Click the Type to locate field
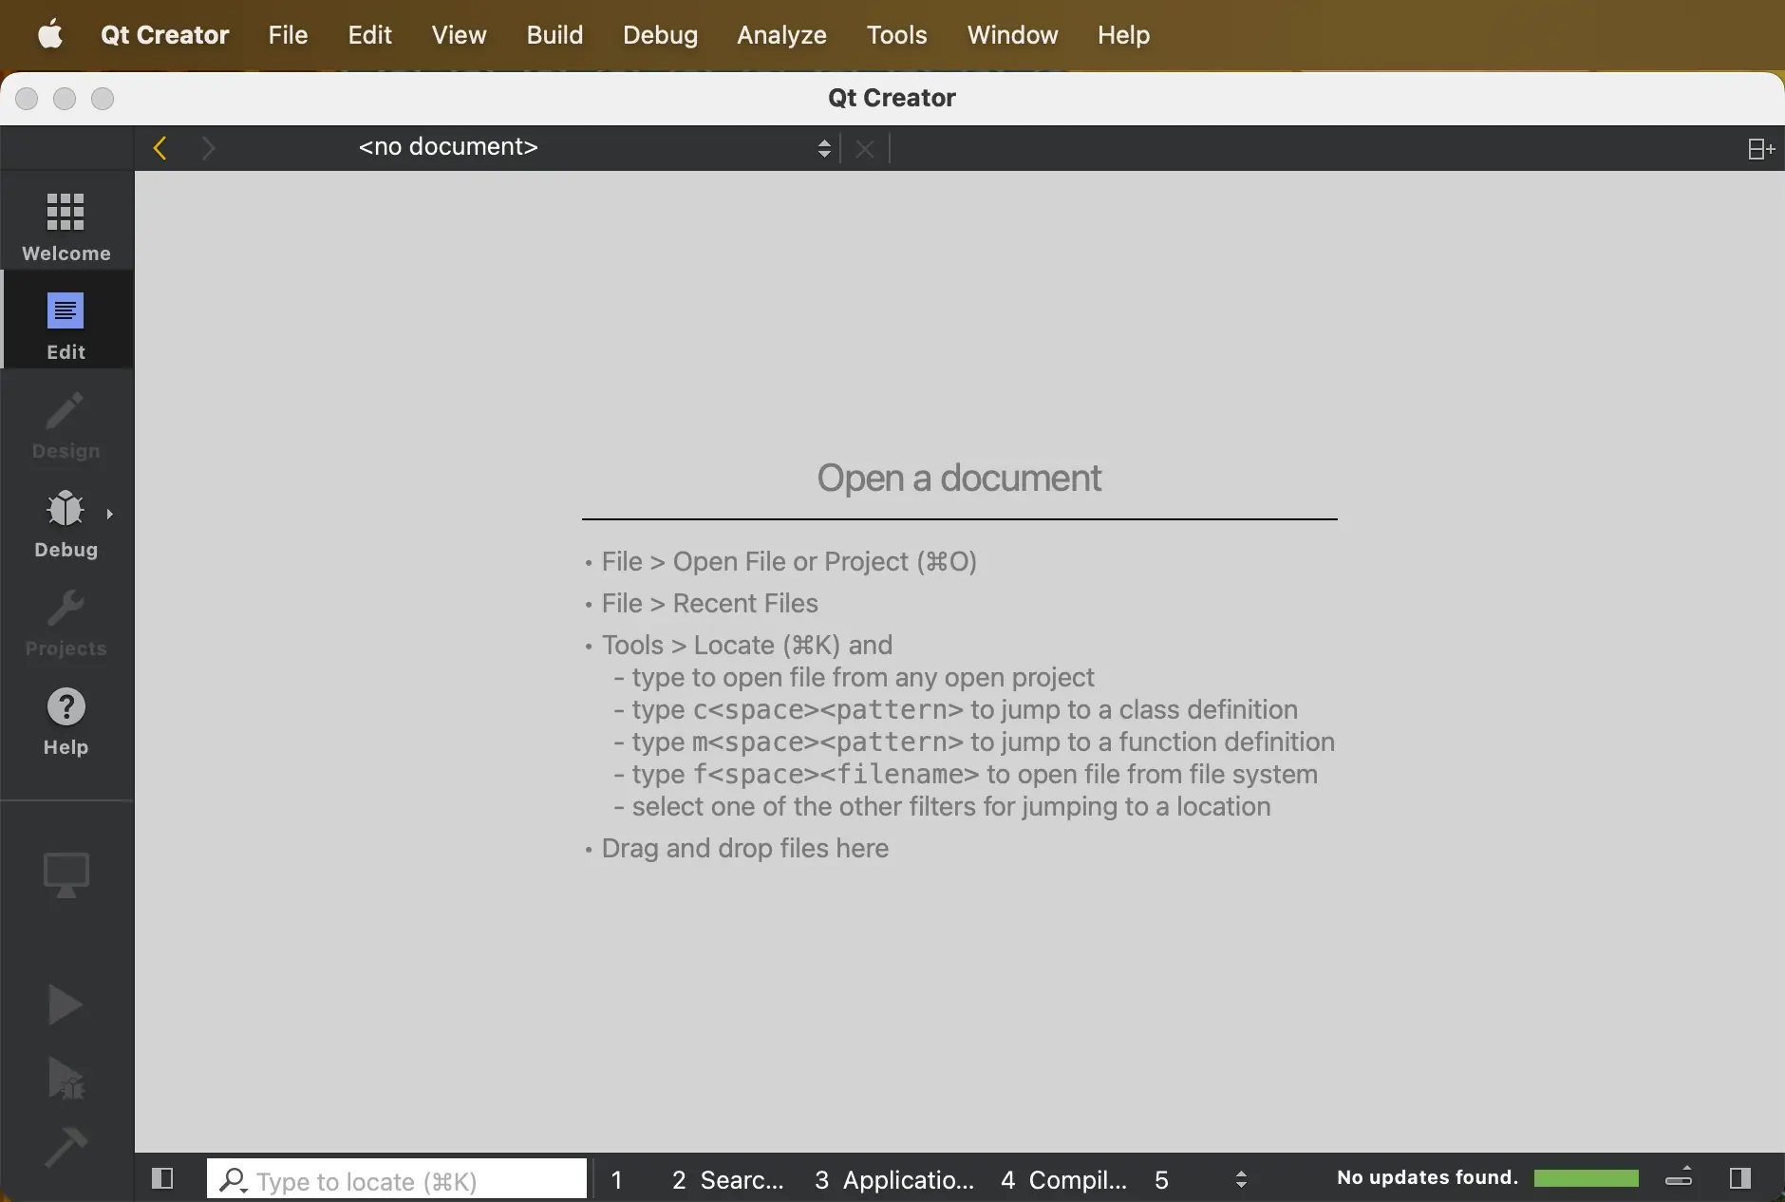 click(399, 1180)
